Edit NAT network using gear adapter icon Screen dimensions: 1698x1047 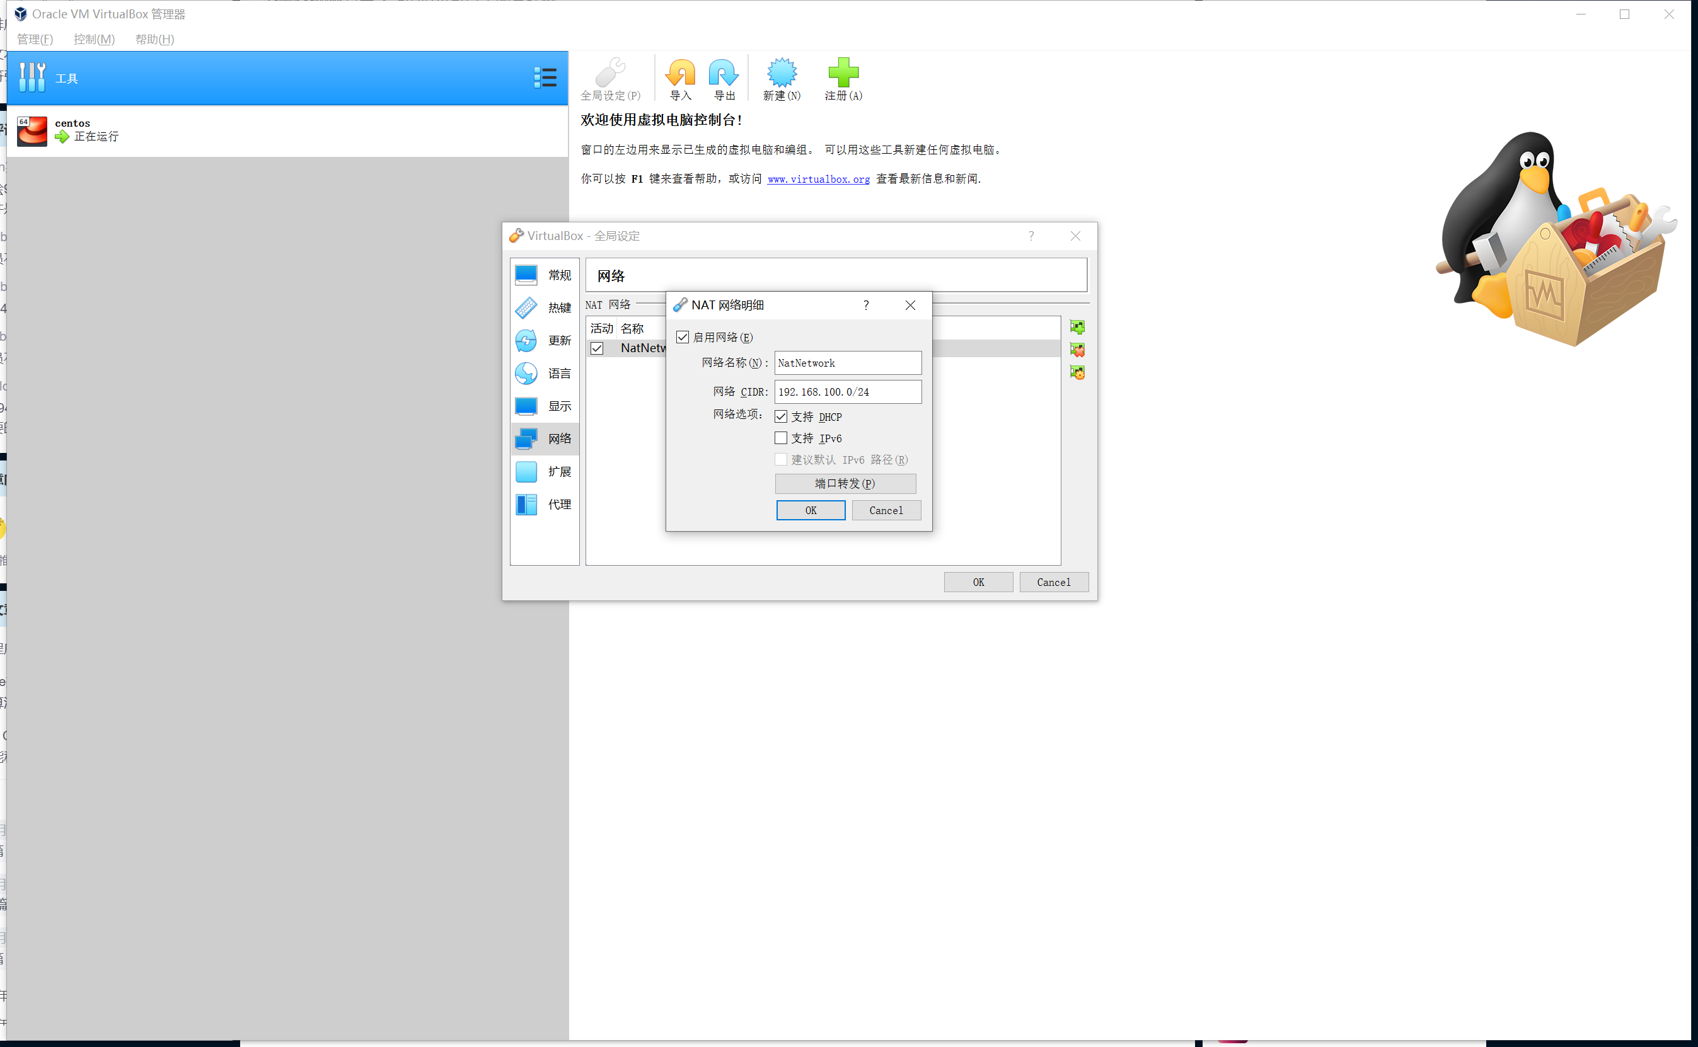[1078, 372]
